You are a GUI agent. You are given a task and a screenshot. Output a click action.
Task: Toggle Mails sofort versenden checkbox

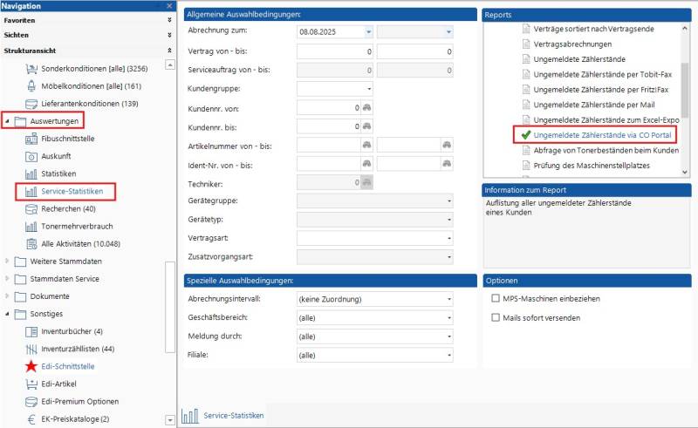coord(496,318)
